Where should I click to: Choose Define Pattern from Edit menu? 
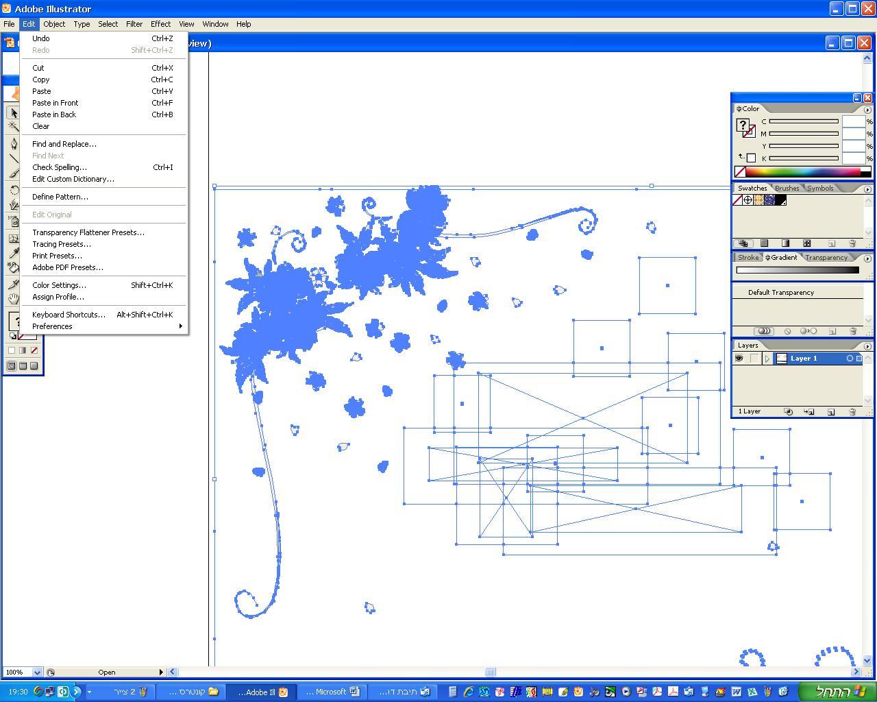(x=104, y=197)
